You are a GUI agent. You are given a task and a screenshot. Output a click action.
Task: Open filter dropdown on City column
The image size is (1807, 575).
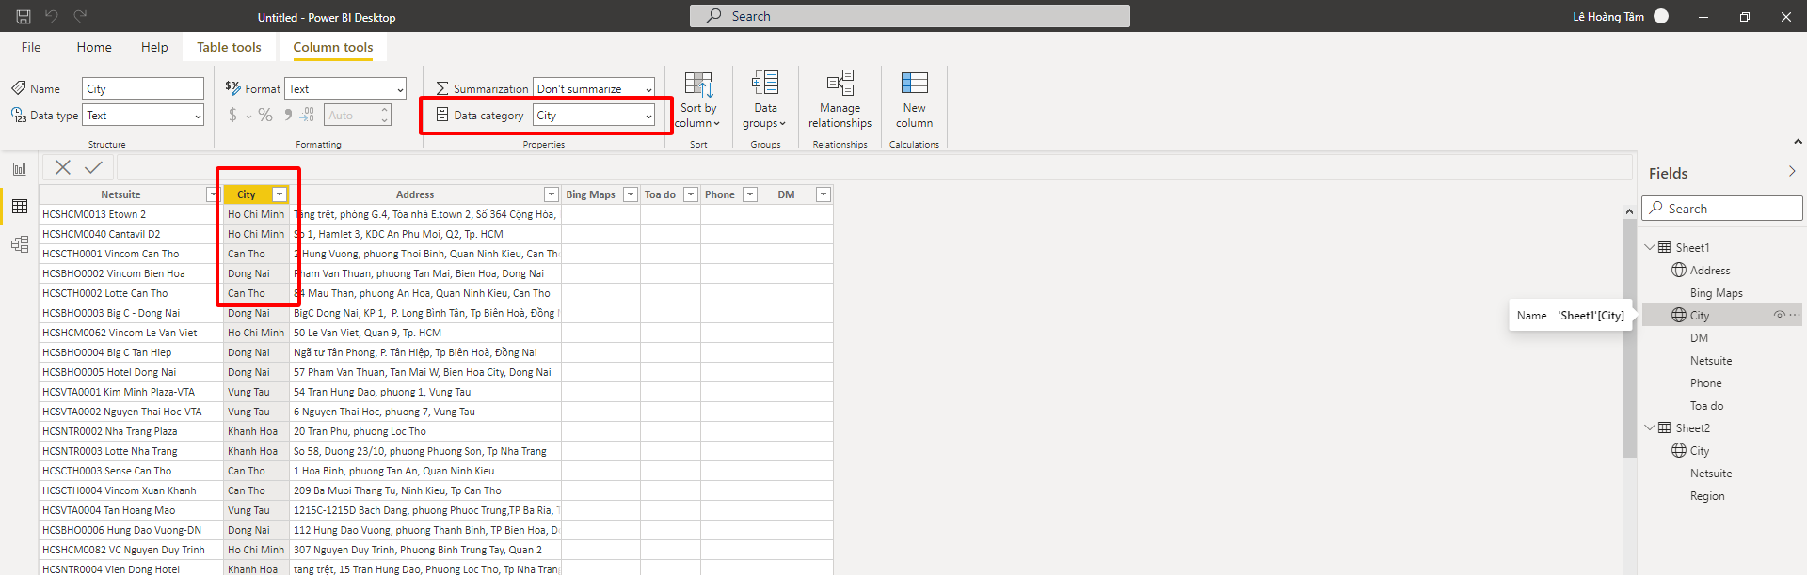coord(280,194)
